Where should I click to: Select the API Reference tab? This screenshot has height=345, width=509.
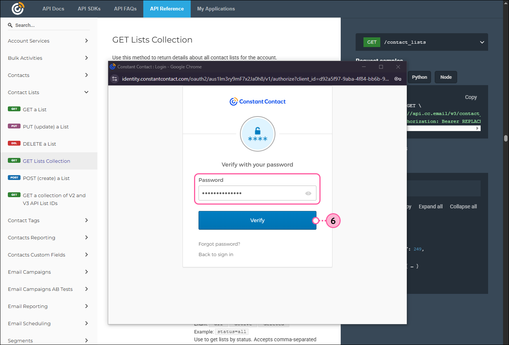tap(167, 9)
